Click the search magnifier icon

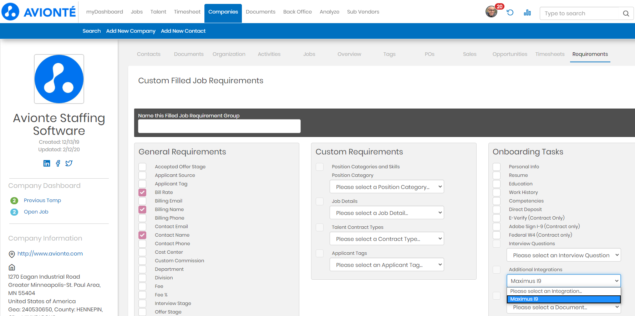tap(626, 14)
